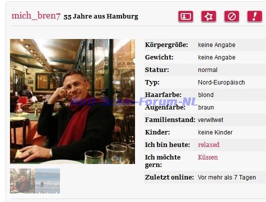Click the Familienstand 'verwitwet' value
The width and height of the screenshot is (266, 202).
[x=210, y=119]
